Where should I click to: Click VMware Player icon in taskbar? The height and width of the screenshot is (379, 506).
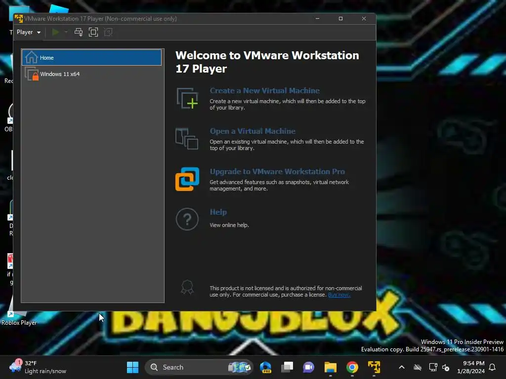pos(374,367)
